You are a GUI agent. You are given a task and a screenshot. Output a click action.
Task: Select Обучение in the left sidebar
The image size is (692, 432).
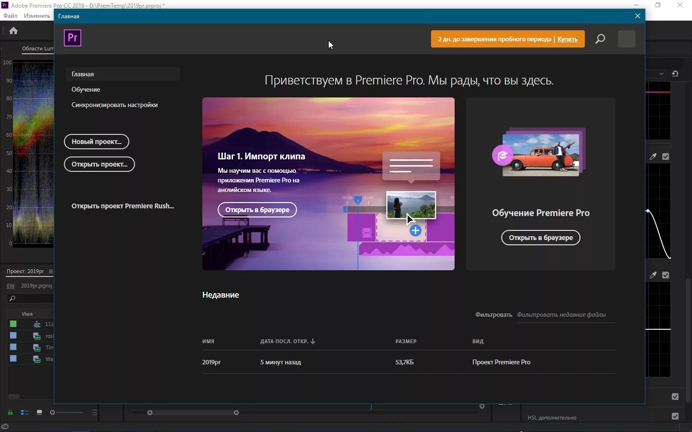86,89
